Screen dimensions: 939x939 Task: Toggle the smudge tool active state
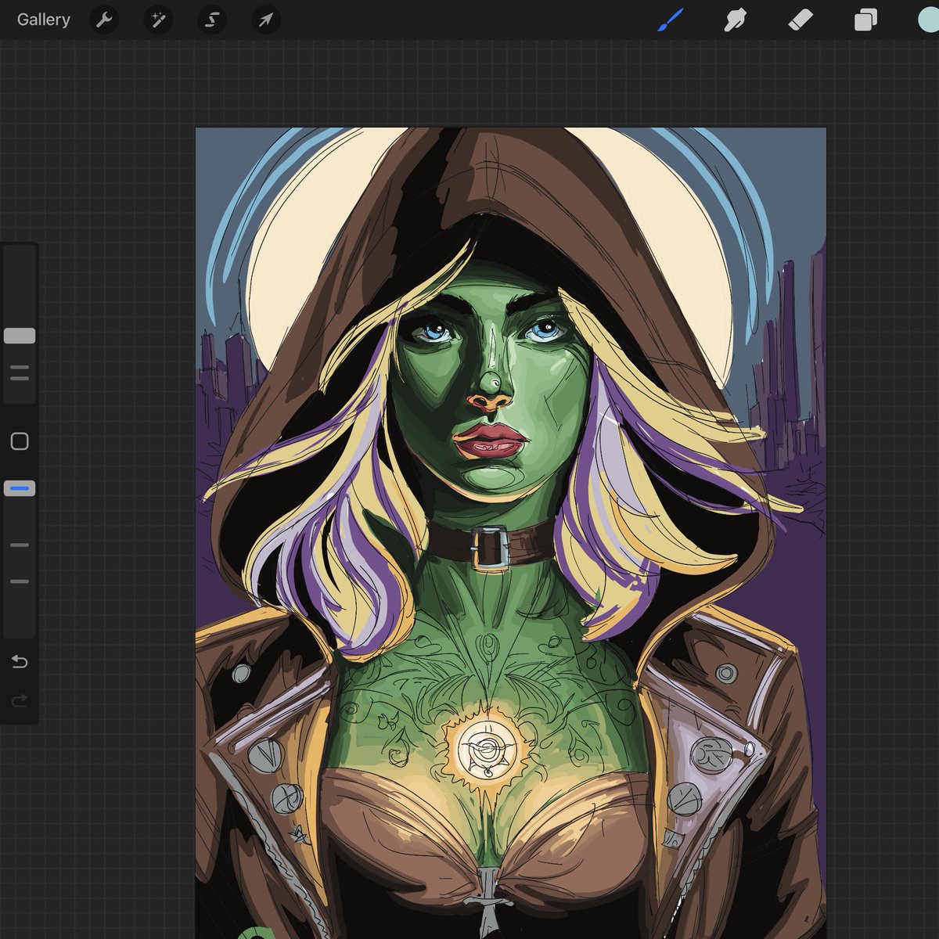coord(735,20)
